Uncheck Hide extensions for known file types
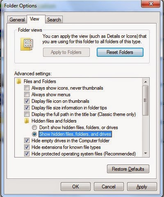This screenshot has height=197, width=164. click(27, 147)
